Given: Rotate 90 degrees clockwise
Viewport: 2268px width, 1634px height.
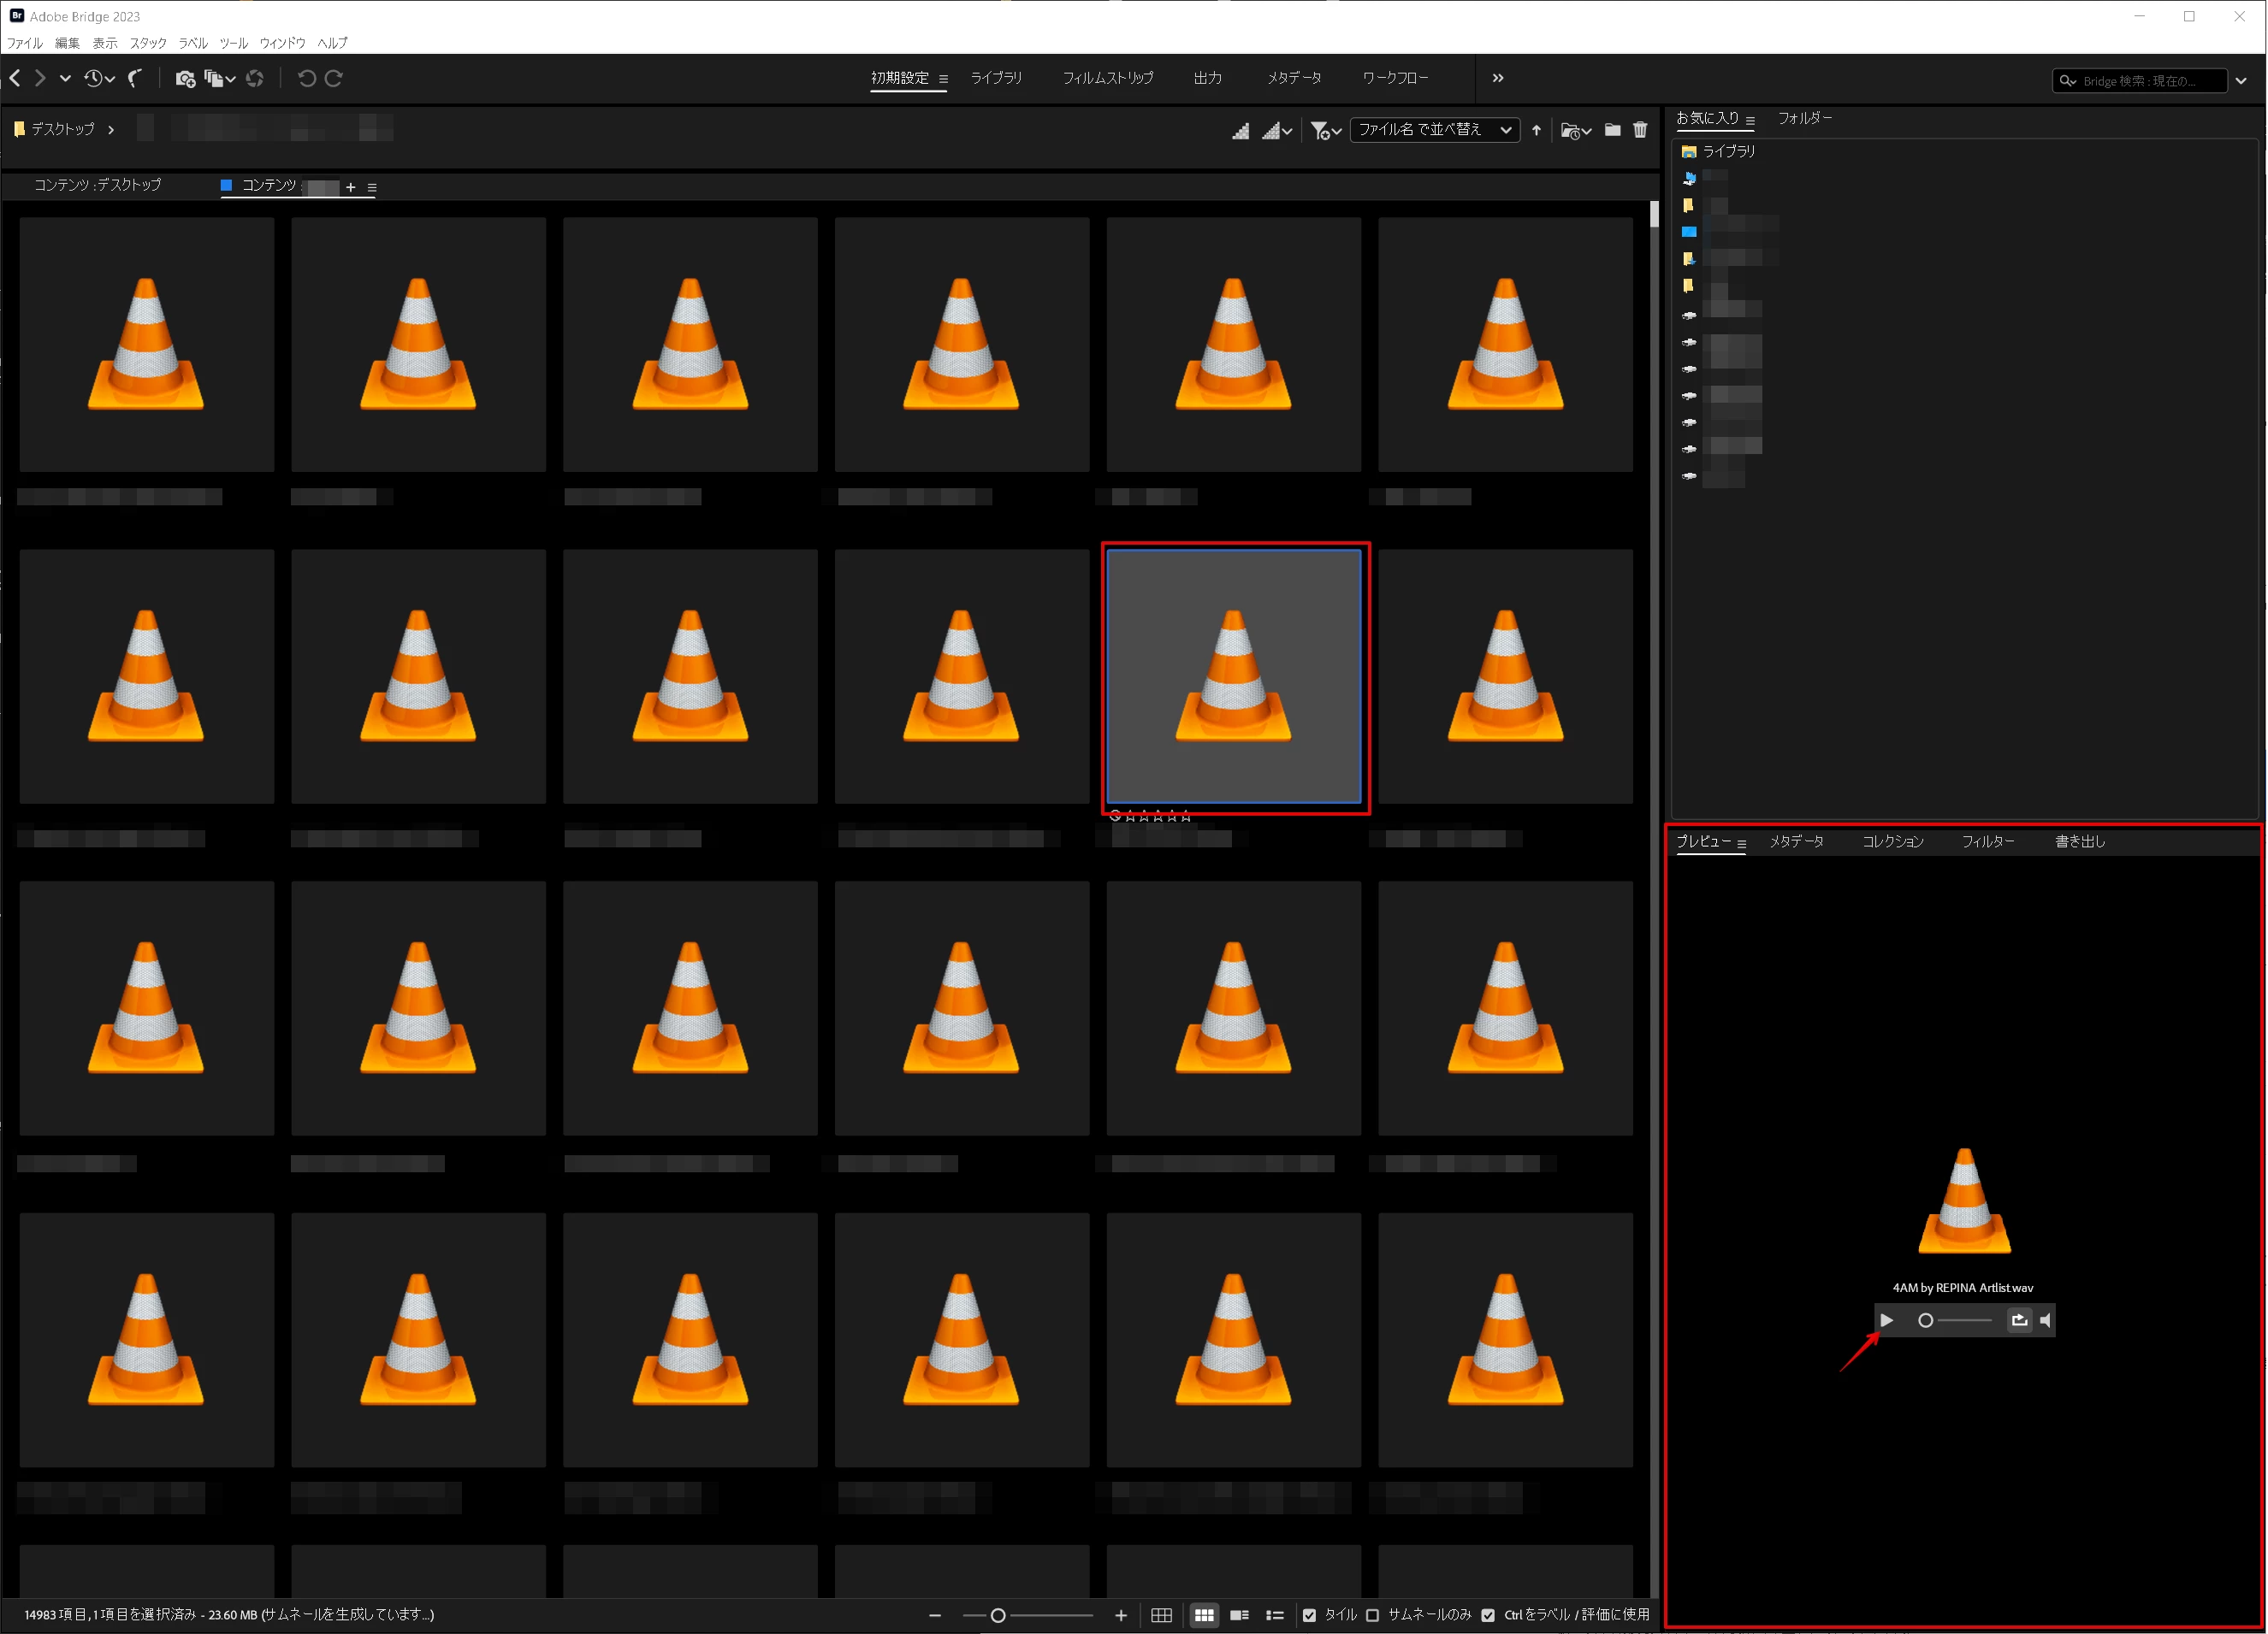Looking at the screenshot, I should pyautogui.click(x=334, y=78).
